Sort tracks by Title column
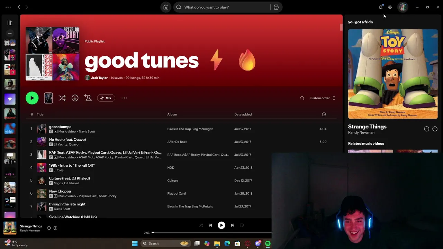 point(40,114)
